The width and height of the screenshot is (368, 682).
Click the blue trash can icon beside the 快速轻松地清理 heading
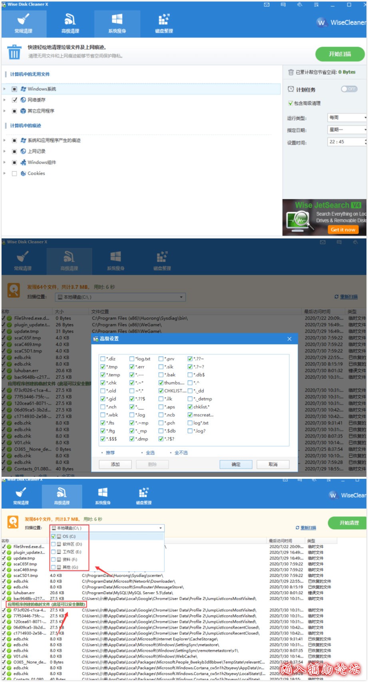[14, 52]
